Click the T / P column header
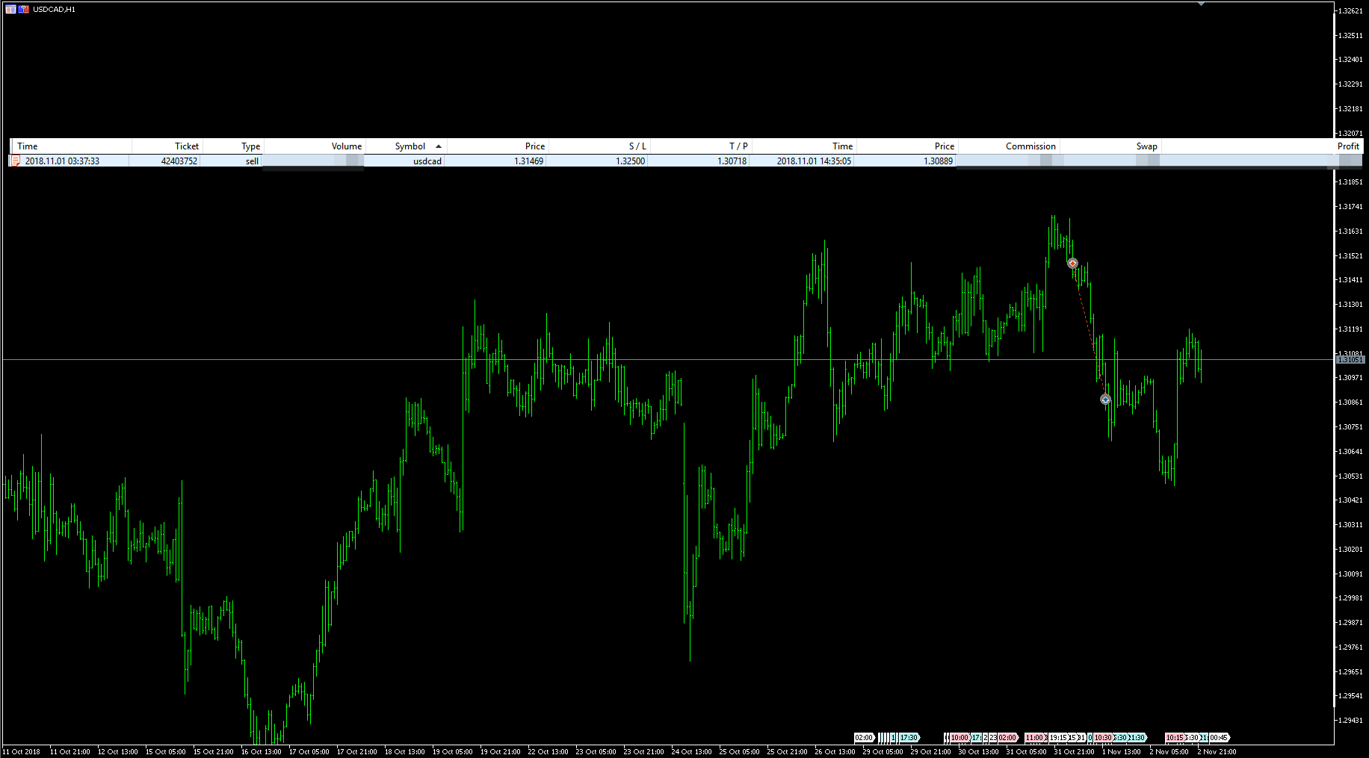The height and width of the screenshot is (758, 1369). point(700,146)
